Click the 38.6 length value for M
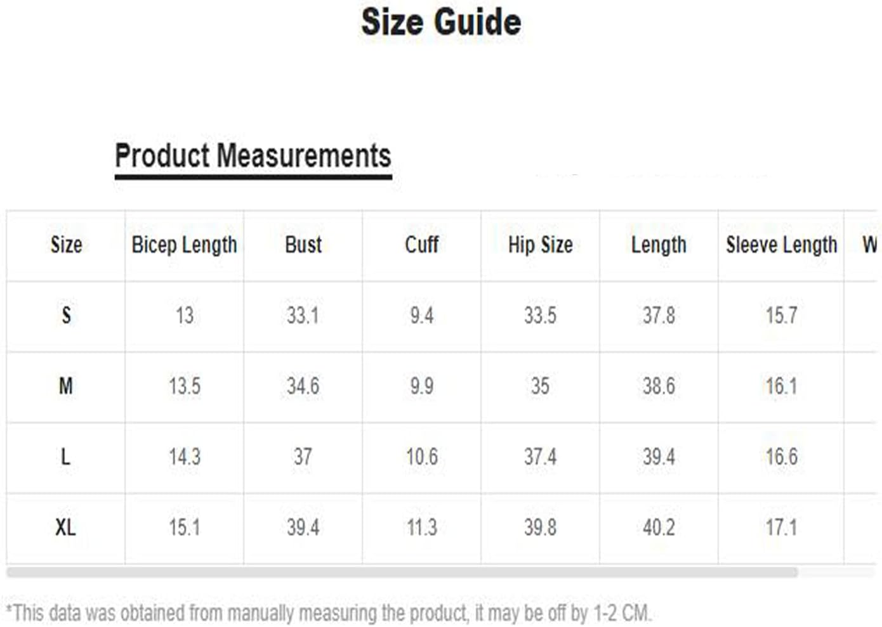This screenshot has width=882, height=627. [x=659, y=385]
